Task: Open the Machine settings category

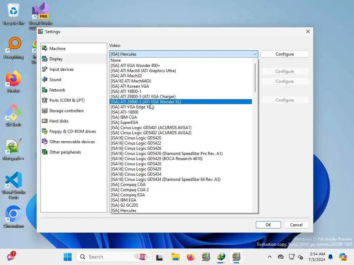Action: click(x=74, y=48)
